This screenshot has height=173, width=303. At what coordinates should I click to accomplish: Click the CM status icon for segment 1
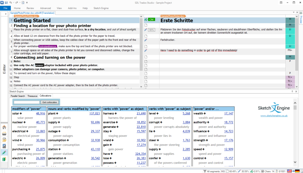[x=151, y=19]
